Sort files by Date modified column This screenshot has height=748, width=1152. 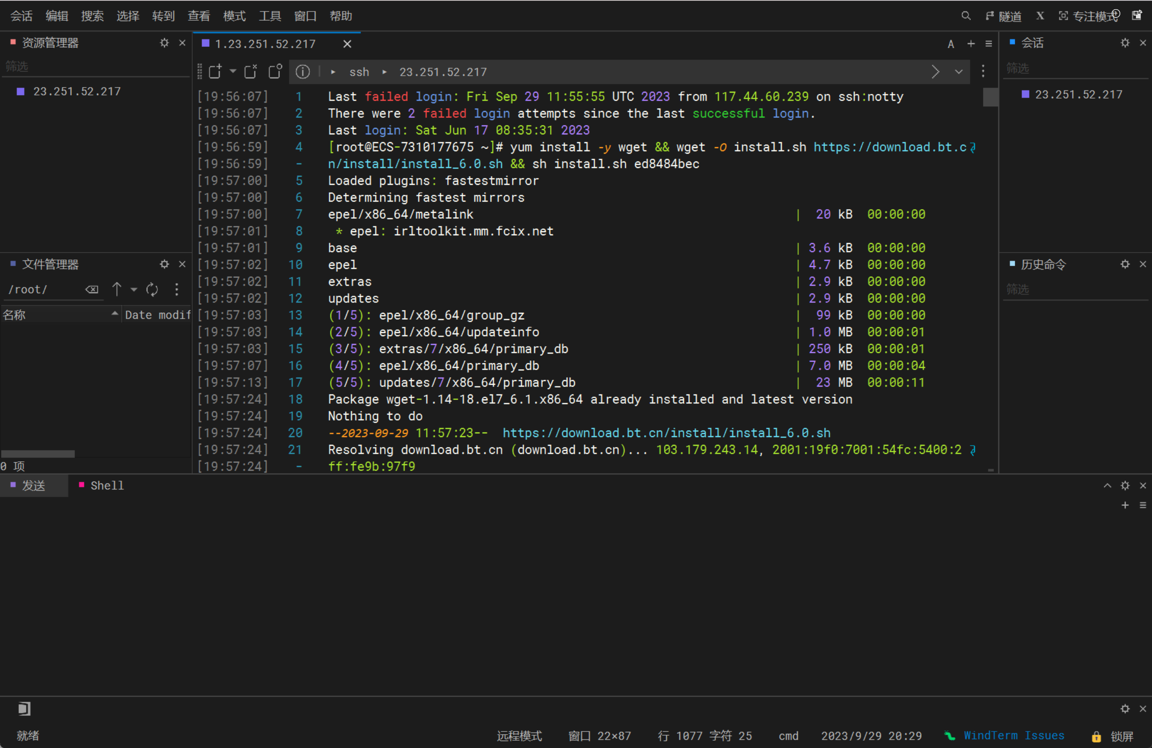pyautogui.click(x=157, y=315)
